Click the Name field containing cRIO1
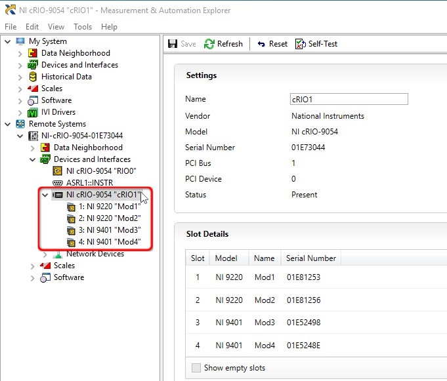The width and height of the screenshot is (447, 381). click(349, 99)
